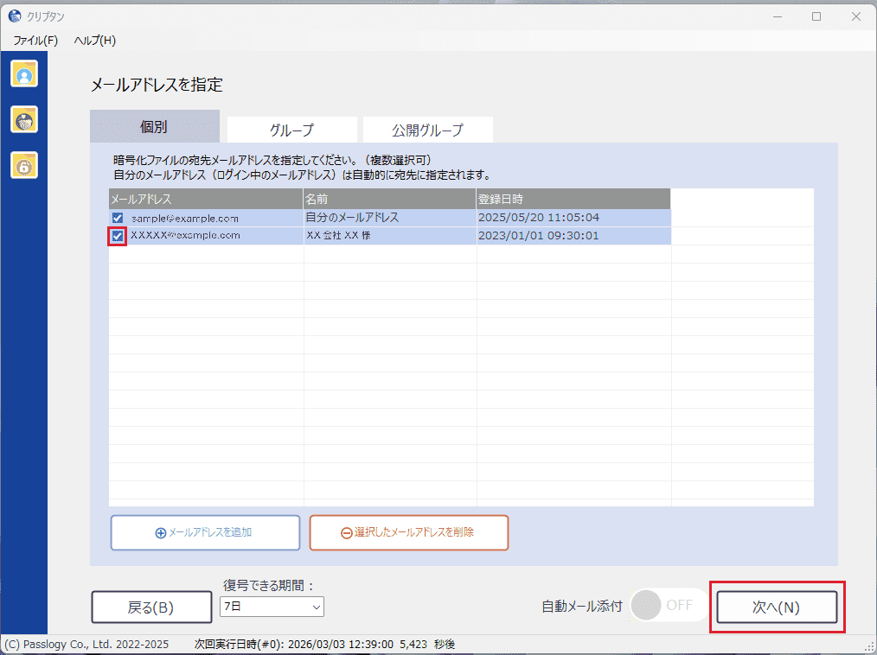
Task: Close the クリプタン window
Action: 855,17
